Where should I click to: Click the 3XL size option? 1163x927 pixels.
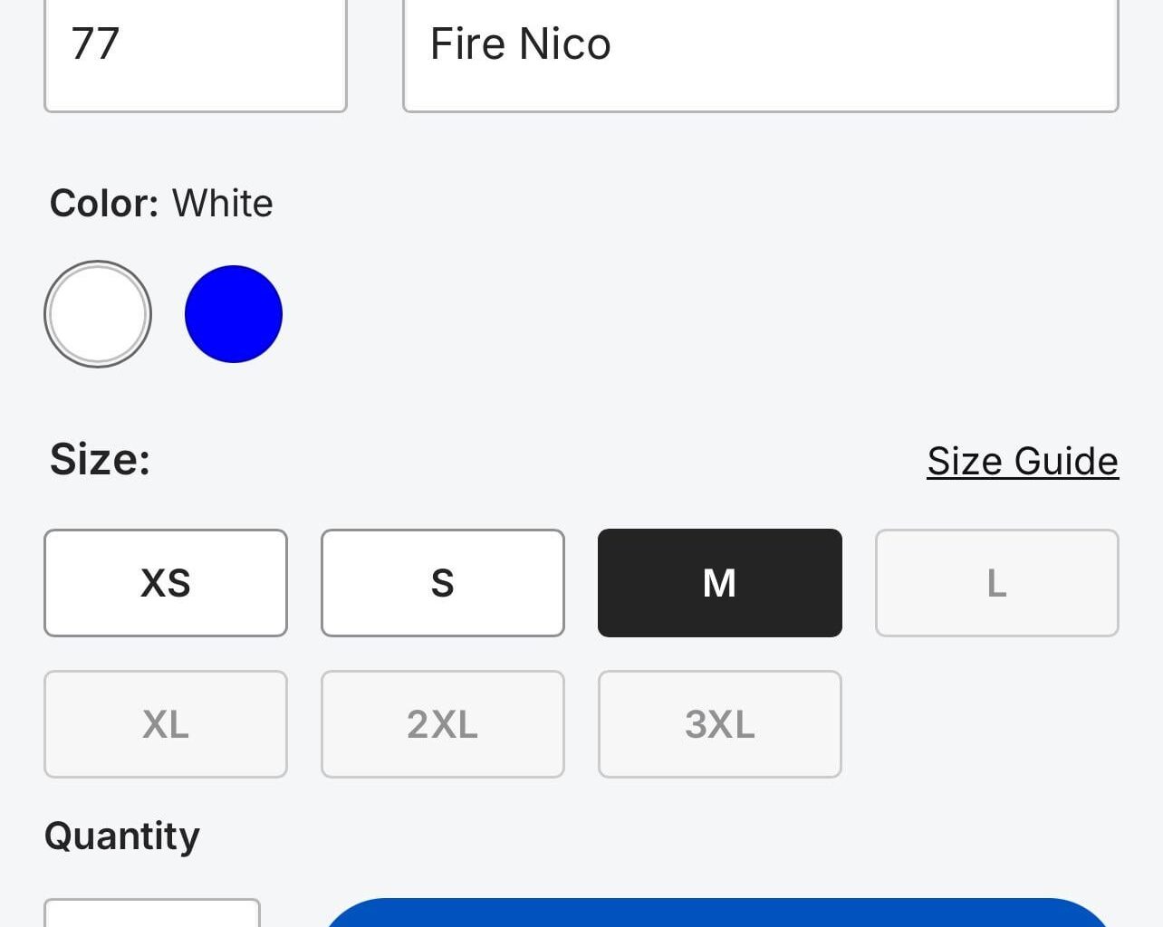coord(719,724)
